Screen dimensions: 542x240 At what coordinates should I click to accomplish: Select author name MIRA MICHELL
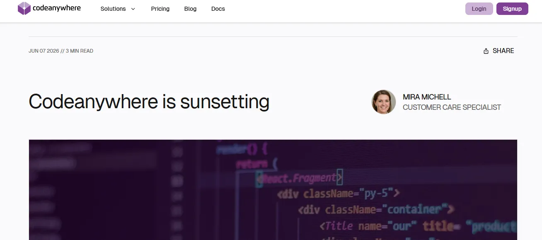point(427,97)
